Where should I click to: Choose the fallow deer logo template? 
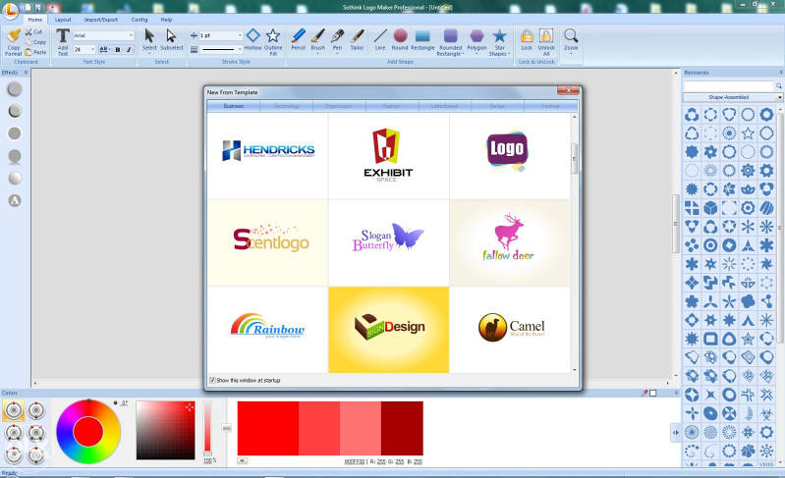click(x=510, y=242)
